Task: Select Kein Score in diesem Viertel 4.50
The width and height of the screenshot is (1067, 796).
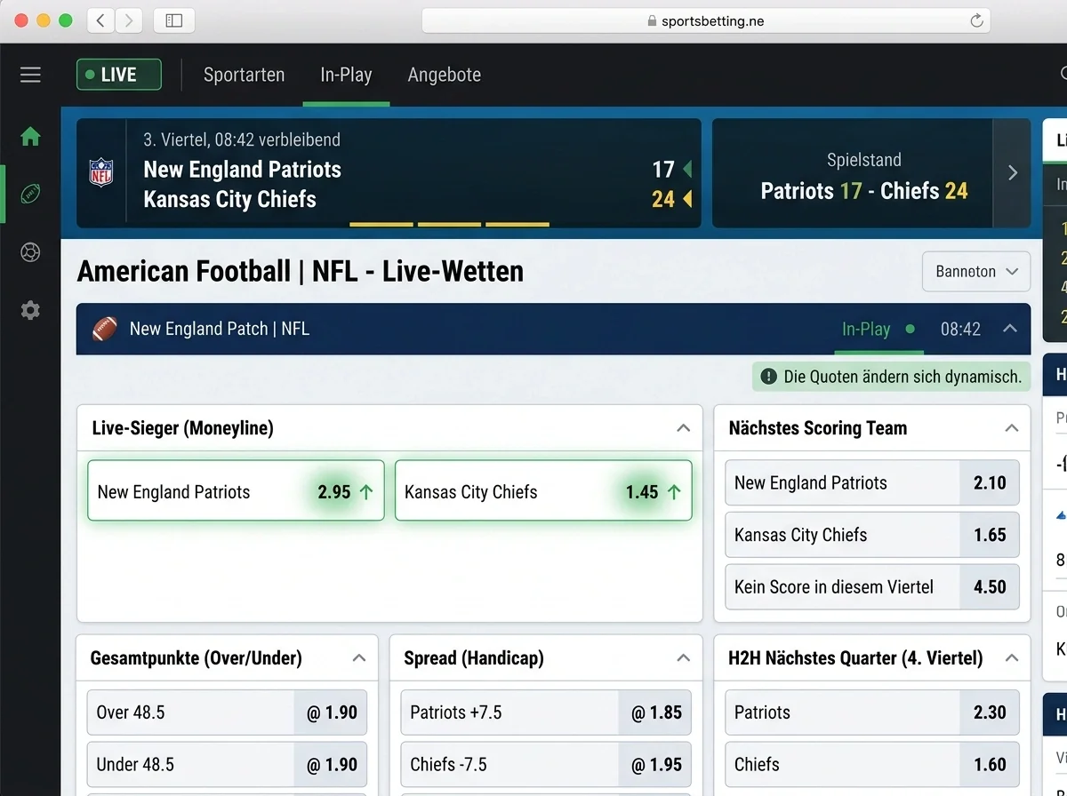Action: coord(872,587)
